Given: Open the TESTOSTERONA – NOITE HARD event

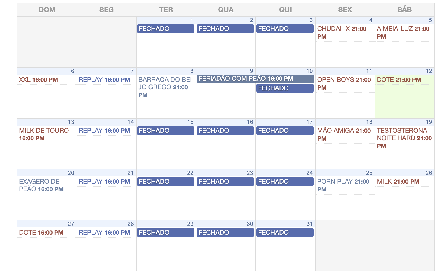Looking at the screenshot, I should 404,138.
